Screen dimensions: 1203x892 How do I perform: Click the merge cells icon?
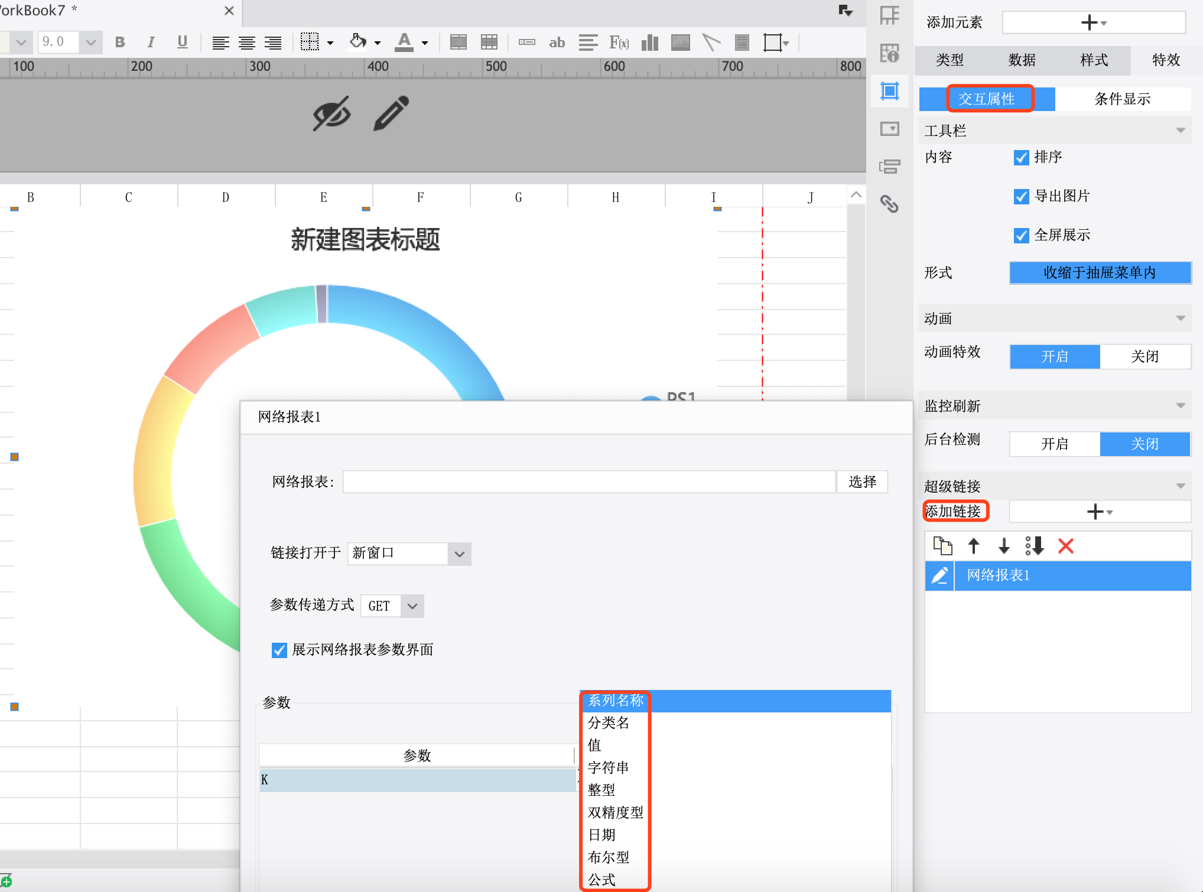click(x=459, y=42)
